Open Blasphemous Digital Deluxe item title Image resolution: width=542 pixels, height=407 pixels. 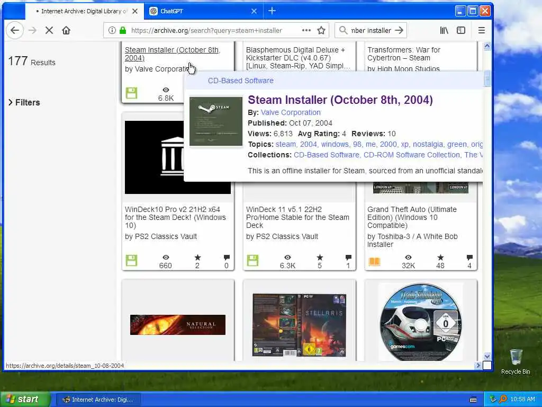(x=298, y=58)
